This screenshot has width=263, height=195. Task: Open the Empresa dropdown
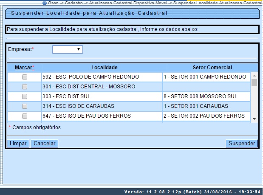click(x=68, y=49)
